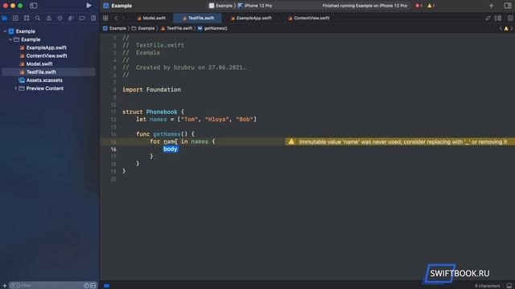Jump to next issue in jump bar
This screenshot has width=515, height=289.
click(x=512, y=29)
